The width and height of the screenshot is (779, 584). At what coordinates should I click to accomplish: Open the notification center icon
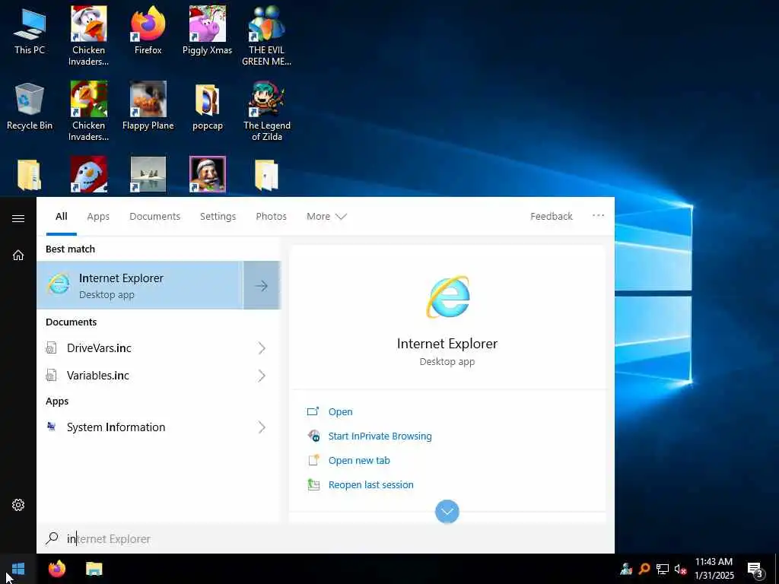point(755,570)
